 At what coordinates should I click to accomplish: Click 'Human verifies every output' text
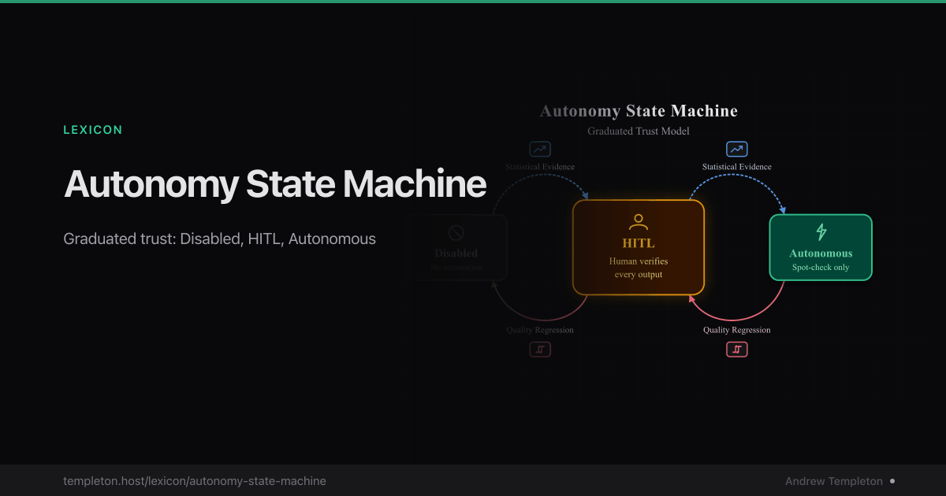[639, 268]
